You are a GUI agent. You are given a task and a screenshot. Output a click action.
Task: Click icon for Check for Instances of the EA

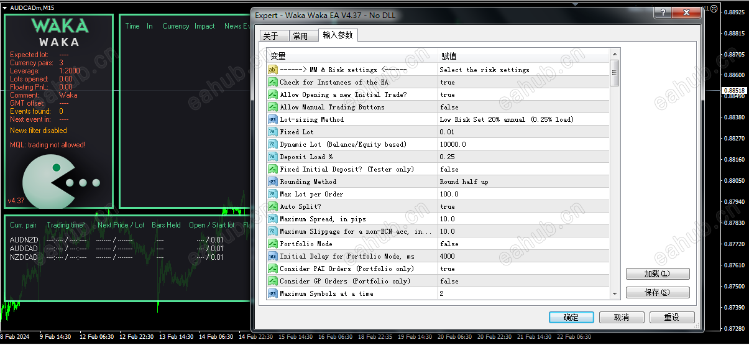272,82
